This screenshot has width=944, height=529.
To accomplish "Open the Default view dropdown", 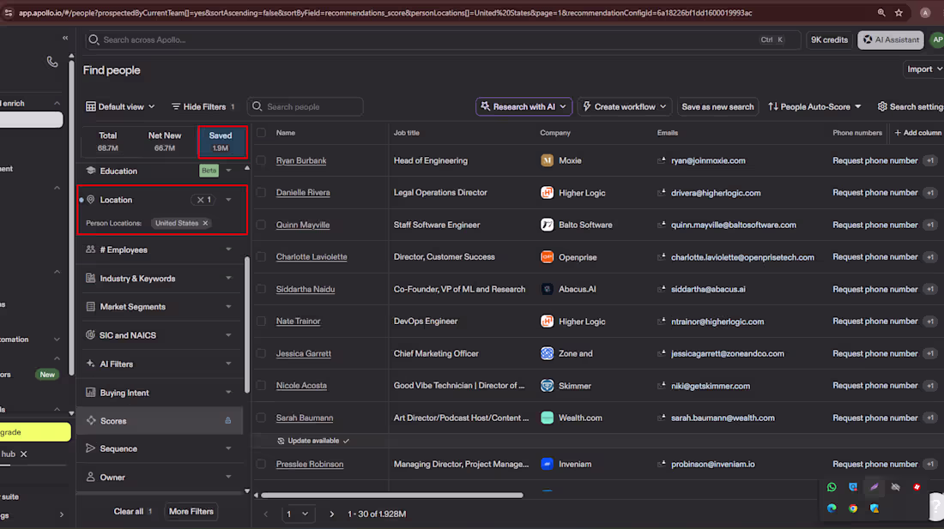I will click(x=120, y=106).
